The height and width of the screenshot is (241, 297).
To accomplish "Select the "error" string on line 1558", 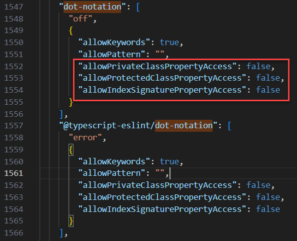I will click(x=85, y=138).
